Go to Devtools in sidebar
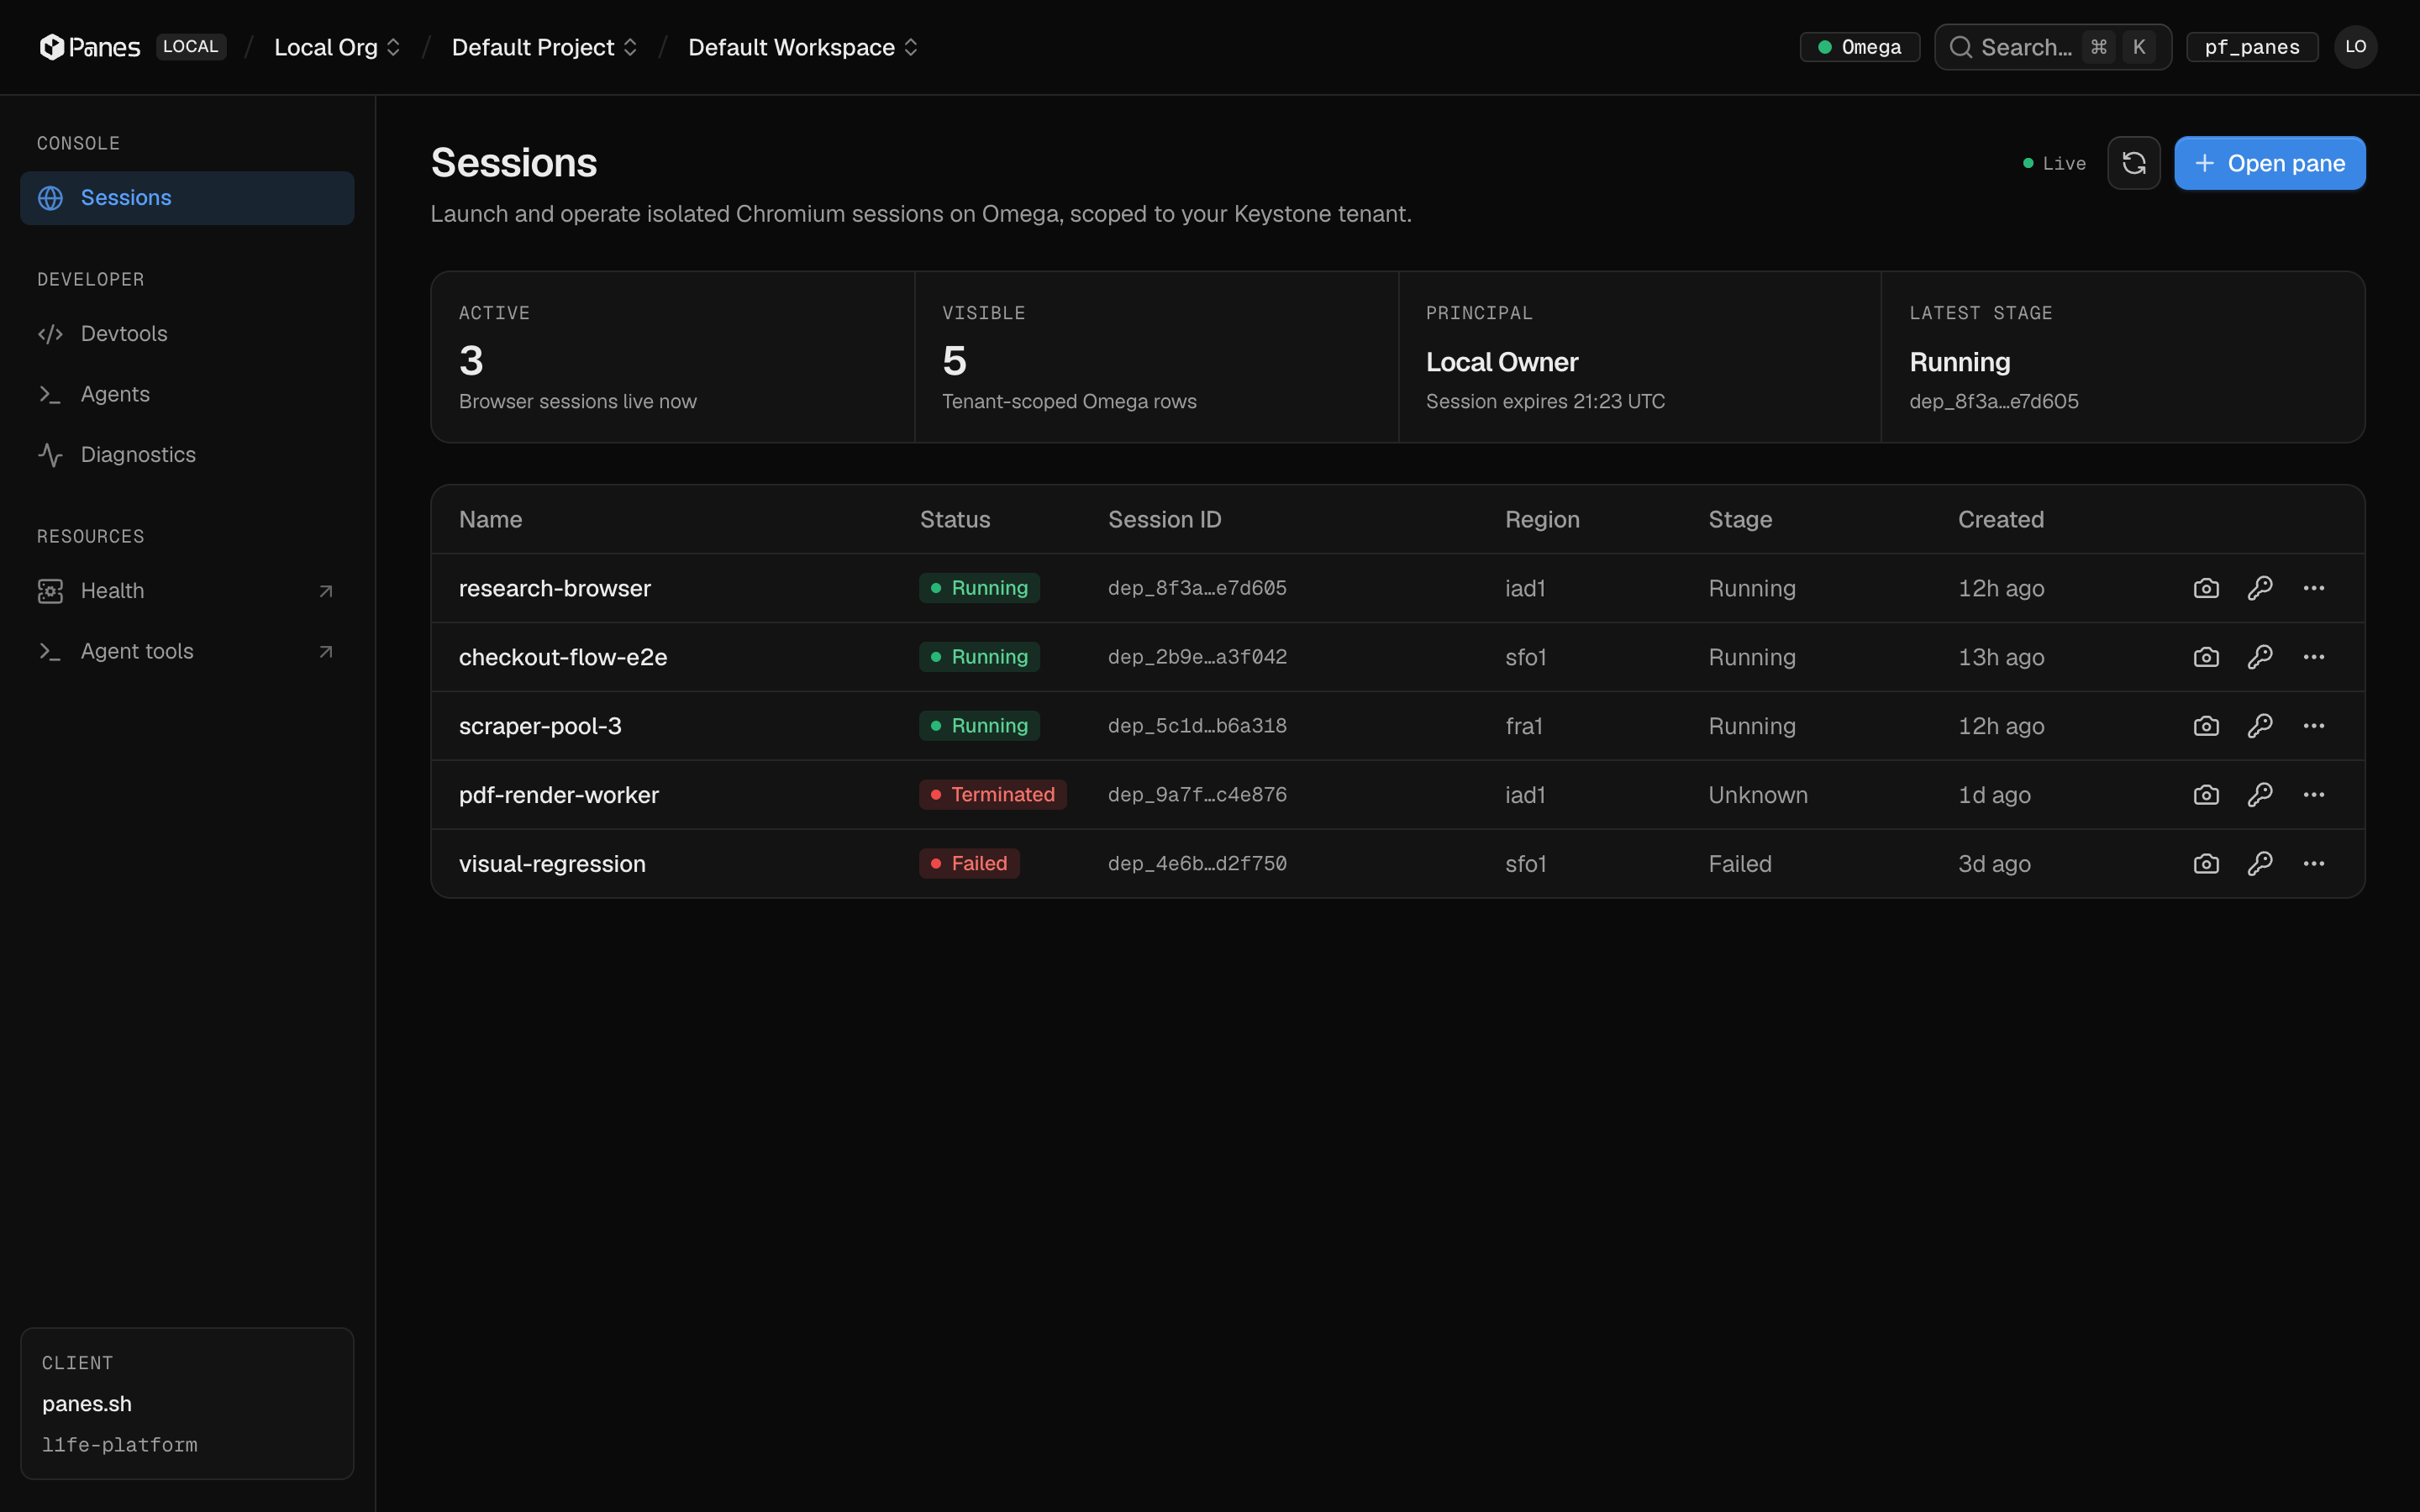The height and width of the screenshot is (1512, 2420). 187,334
